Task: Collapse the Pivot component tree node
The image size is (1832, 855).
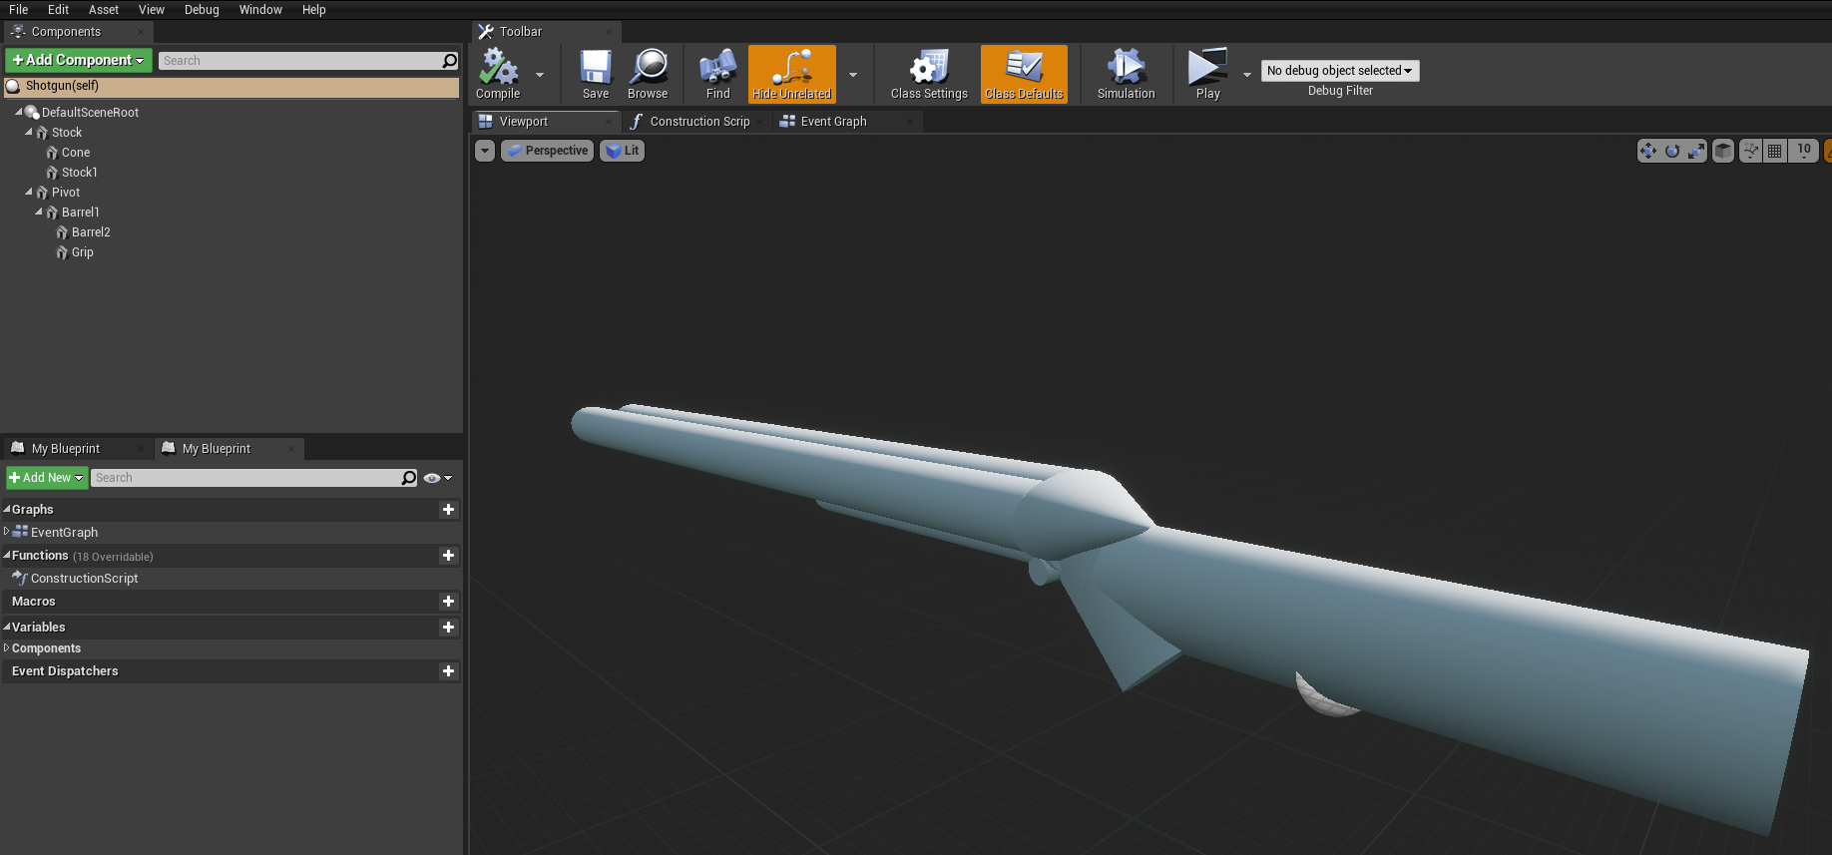Action: point(29,192)
